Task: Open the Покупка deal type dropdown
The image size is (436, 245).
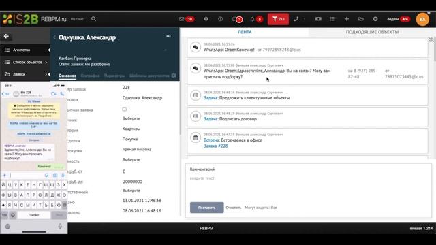Action: [x=130, y=139]
